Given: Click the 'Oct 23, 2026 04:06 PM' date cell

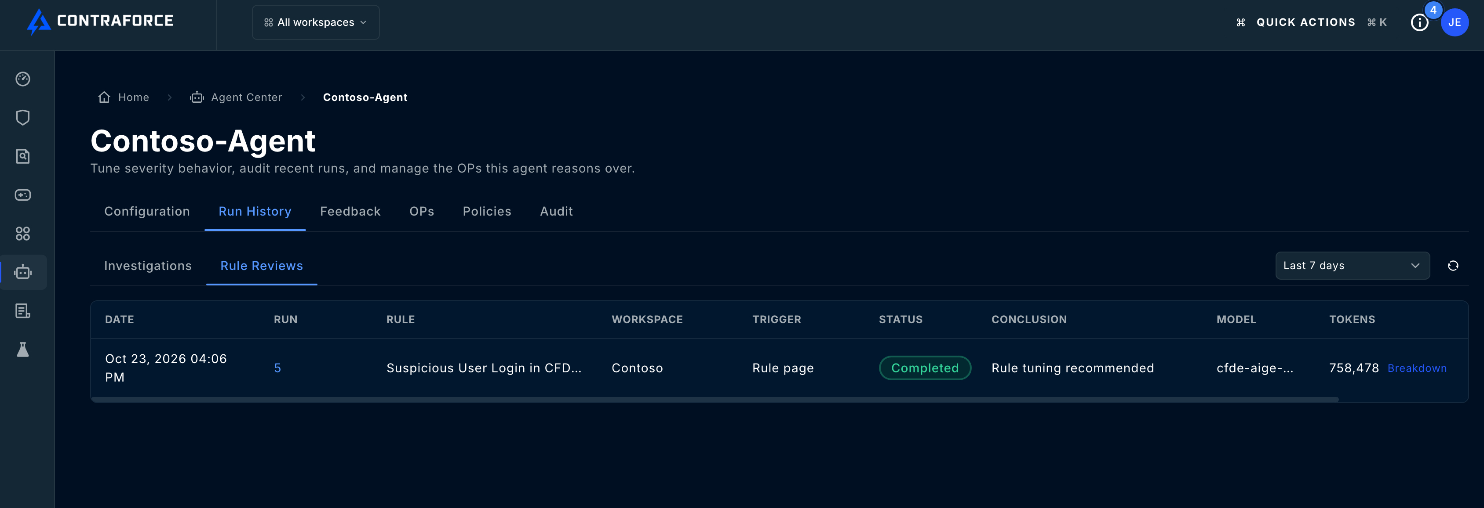Looking at the screenshot, I should [x=166, y=368].
